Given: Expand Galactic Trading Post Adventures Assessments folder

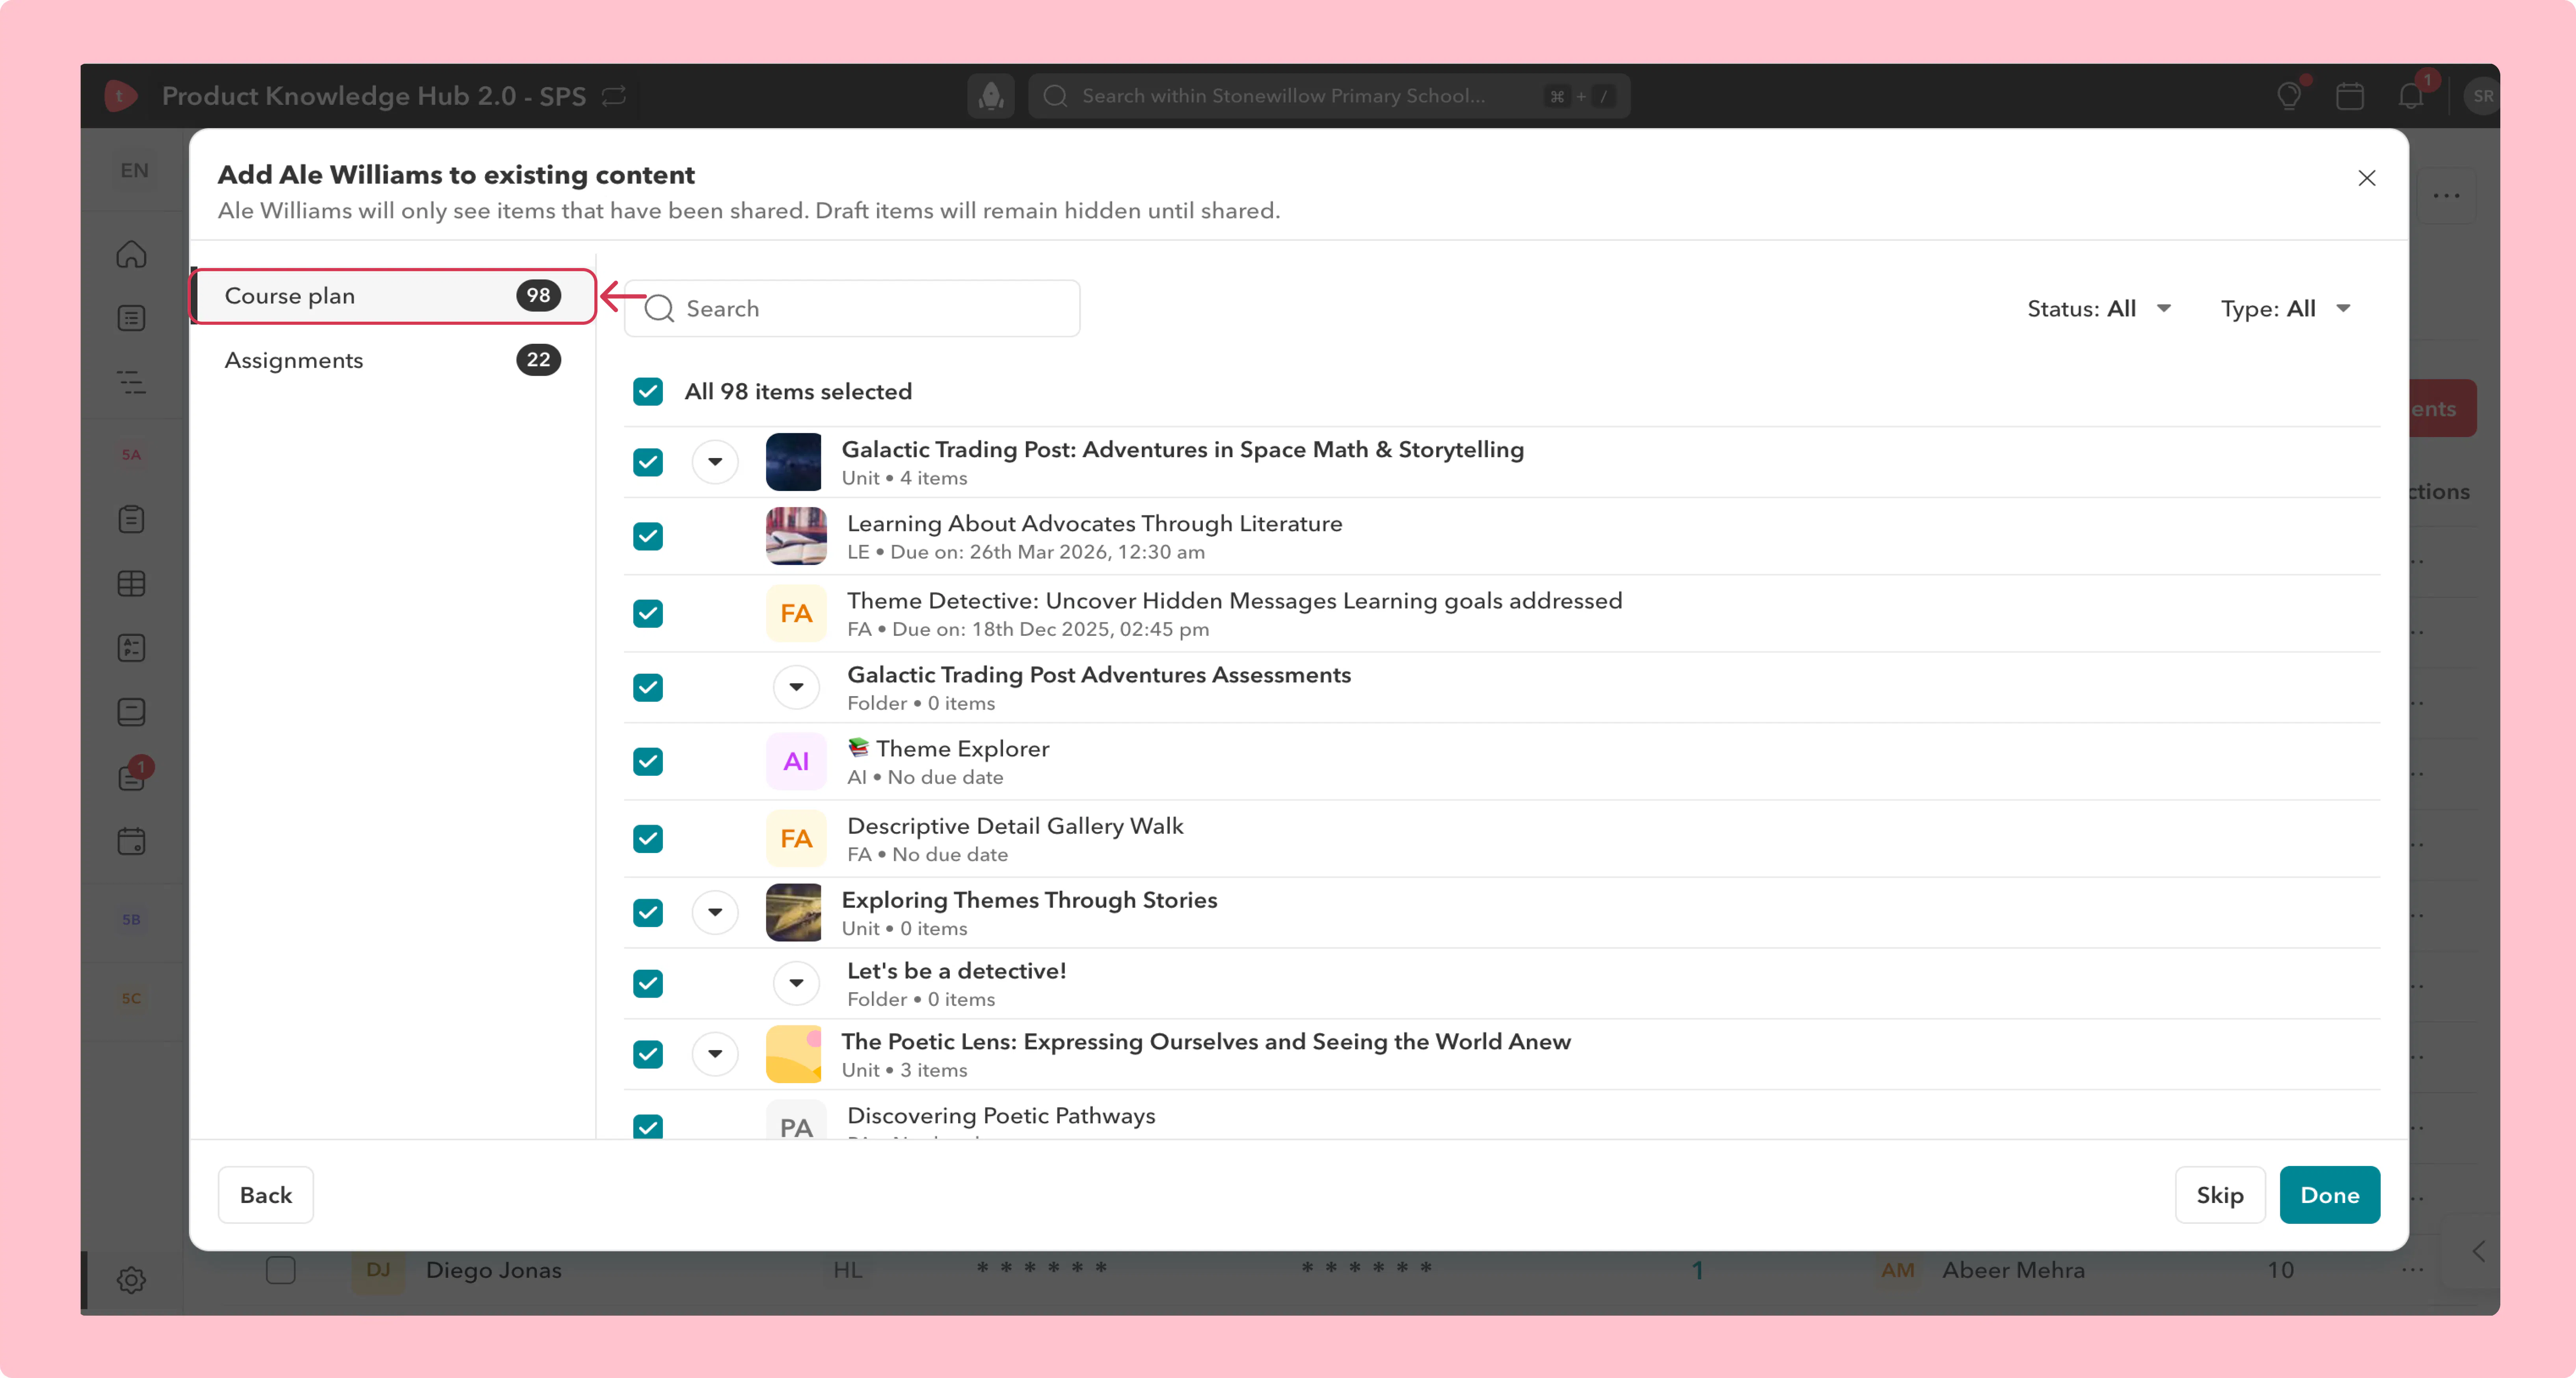Looking at the screenshot, I should tap(796, 687).
